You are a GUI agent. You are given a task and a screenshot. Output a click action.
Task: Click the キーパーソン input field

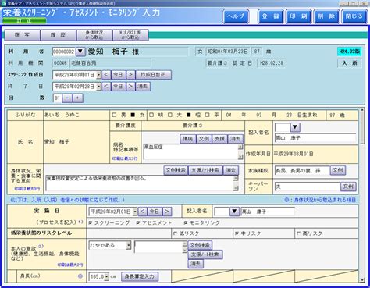308,187
